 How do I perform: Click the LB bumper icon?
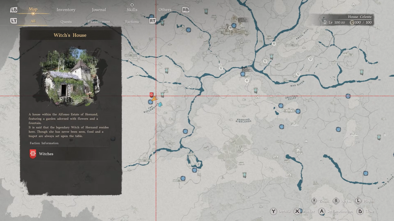(14, 10)
